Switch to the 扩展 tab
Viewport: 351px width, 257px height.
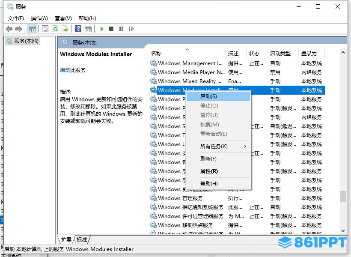tap(66, 240)
